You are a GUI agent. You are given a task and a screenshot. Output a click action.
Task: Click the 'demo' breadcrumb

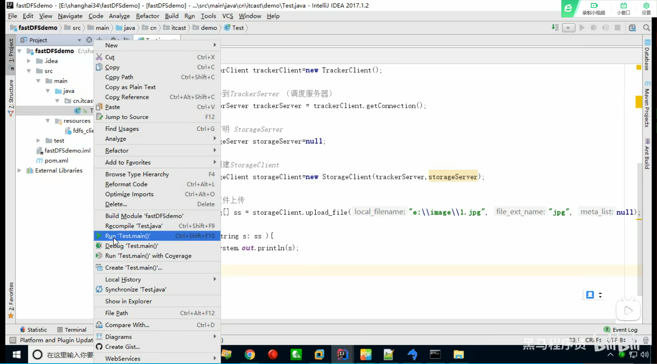click(x=205, y=28)
